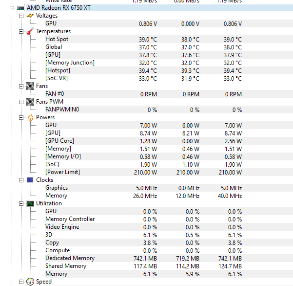
Task: Click the Fans category fan icon
Action: 30,86
